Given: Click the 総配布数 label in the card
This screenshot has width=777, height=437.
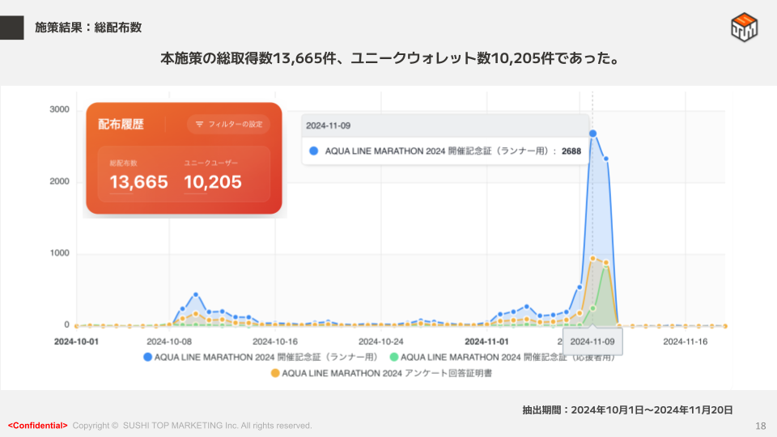Looking at the screenshot, I should pos(123,163).
